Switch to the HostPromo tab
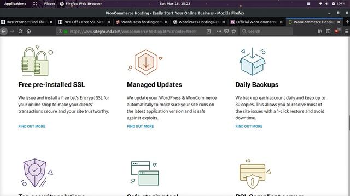 click(27, 22)
